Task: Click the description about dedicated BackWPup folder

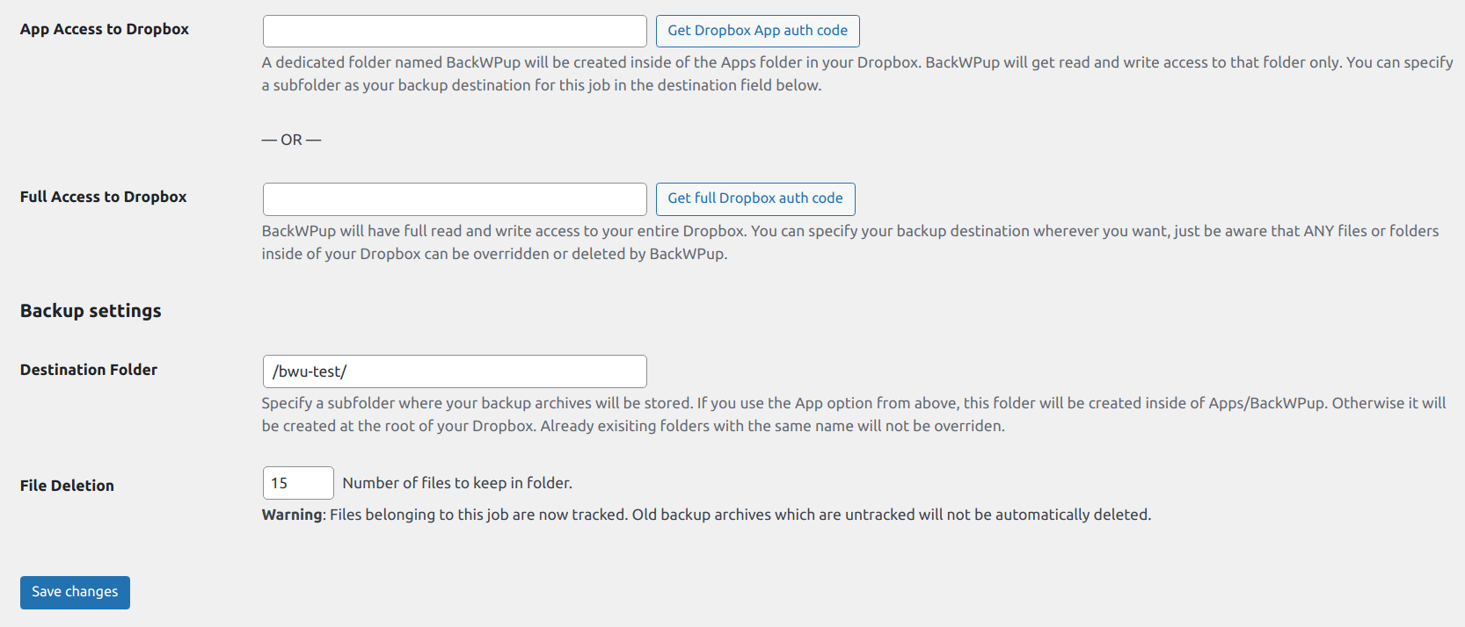Action: 857,74
